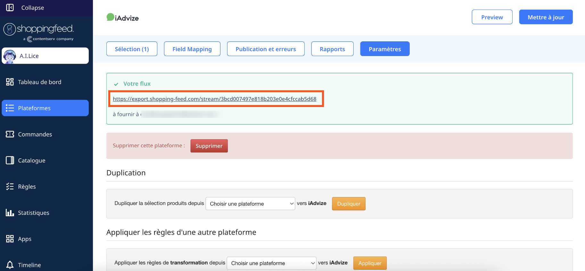585x271 pixels.
Task: Click the Votre flux heading text
Action: click(137, 84)
